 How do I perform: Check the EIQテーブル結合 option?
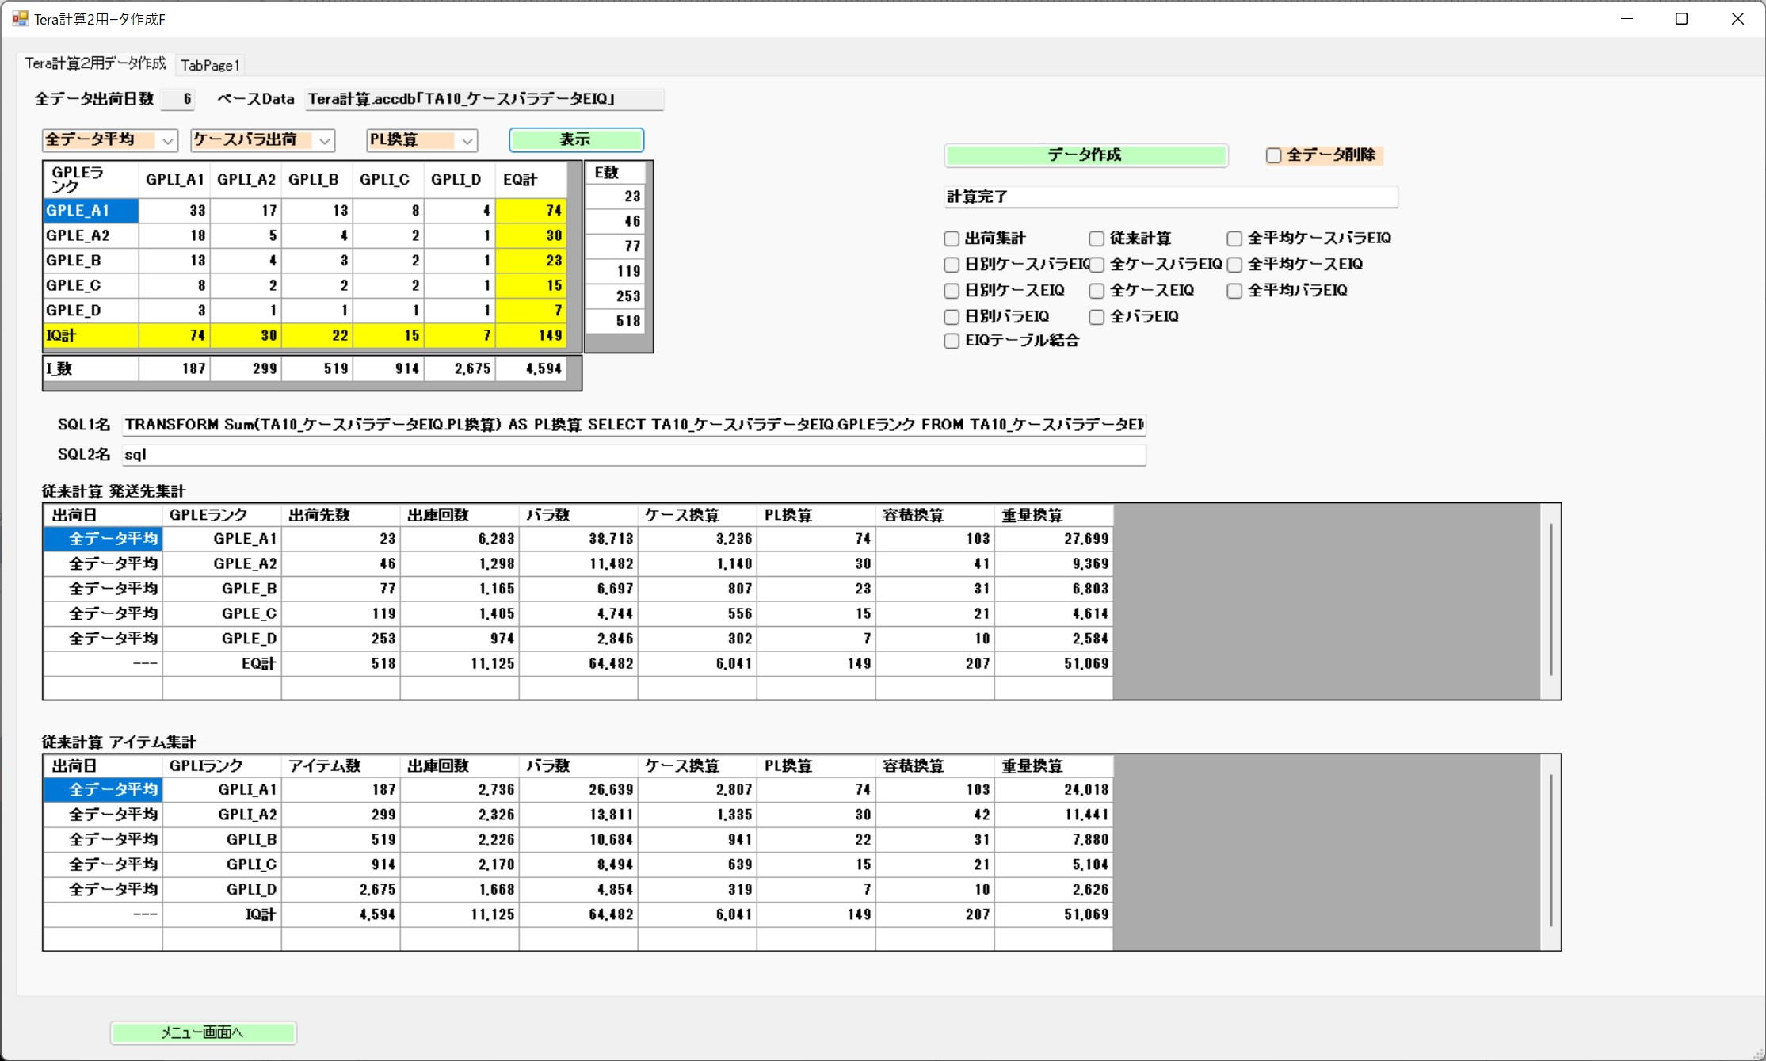952,341
